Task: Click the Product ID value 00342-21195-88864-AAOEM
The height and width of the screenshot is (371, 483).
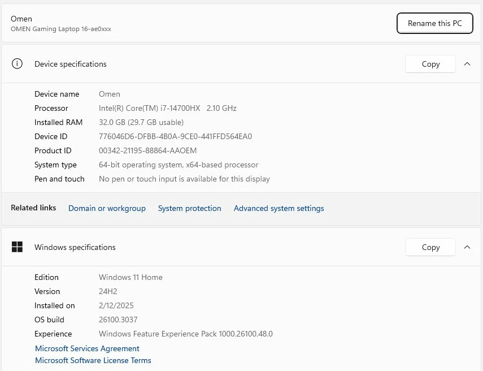Action: [147, 150]
